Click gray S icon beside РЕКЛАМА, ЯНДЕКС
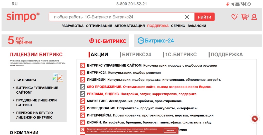The height and width of the screenshot is (135, 263). point(83,94)
